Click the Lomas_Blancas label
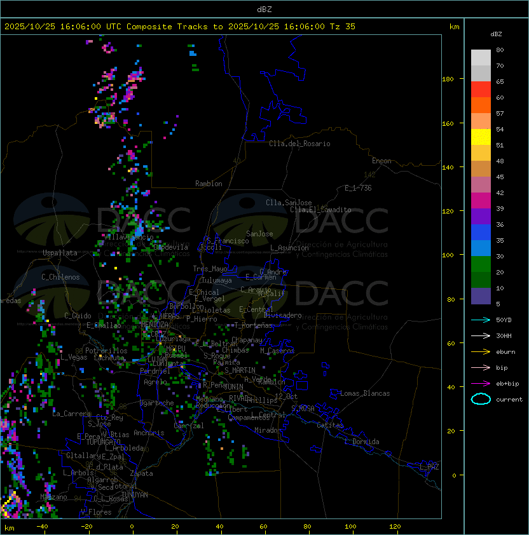The height and width of the screenshot is (535, 529). tap(365, 393)
